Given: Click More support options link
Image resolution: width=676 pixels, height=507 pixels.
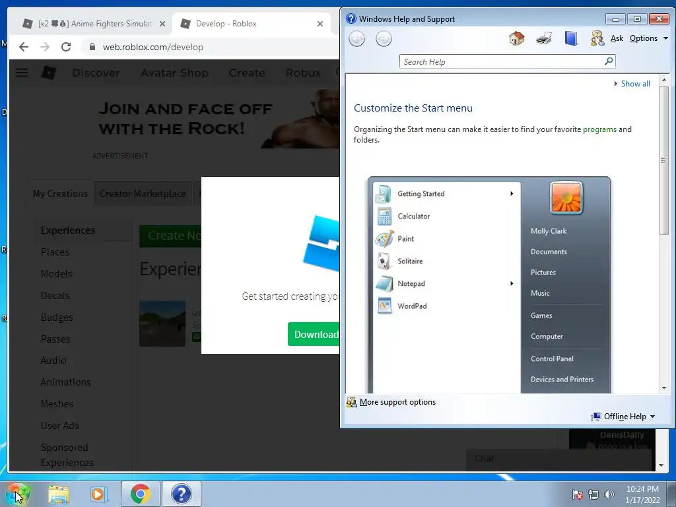Looking at the screenshot, I should tap(397, 402).
